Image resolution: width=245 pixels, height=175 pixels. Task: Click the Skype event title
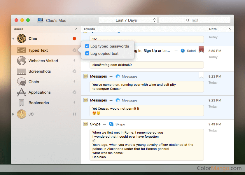coord(95,124)
